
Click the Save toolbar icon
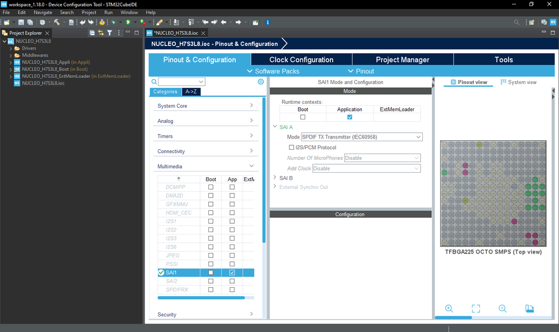pos(21,22)
